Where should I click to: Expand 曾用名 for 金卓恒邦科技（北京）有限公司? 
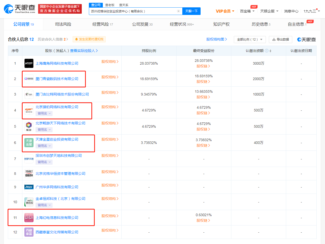(x=44, y=205)
